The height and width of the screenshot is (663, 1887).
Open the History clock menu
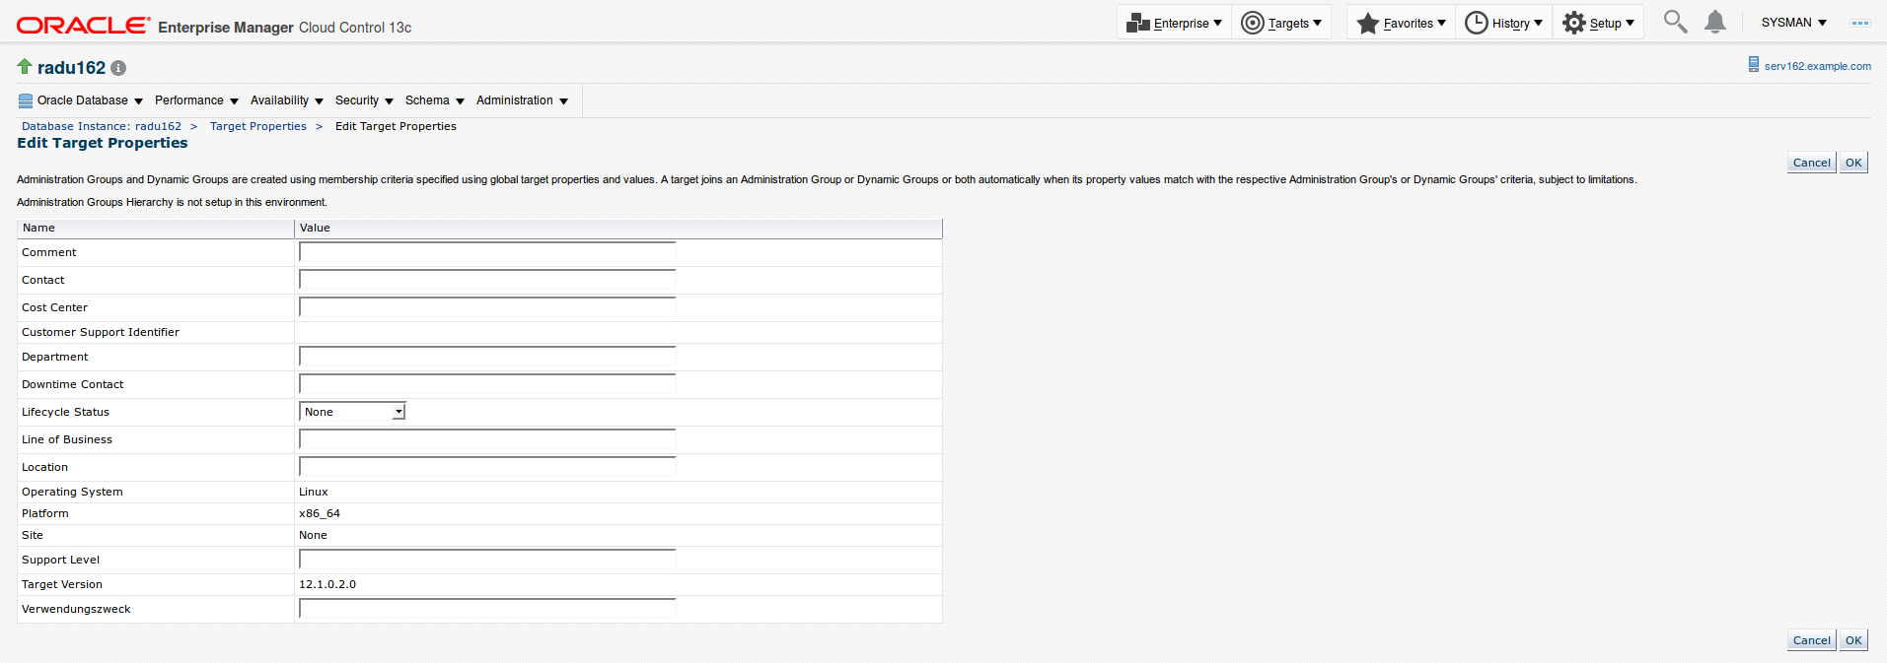coord(1503,23)
